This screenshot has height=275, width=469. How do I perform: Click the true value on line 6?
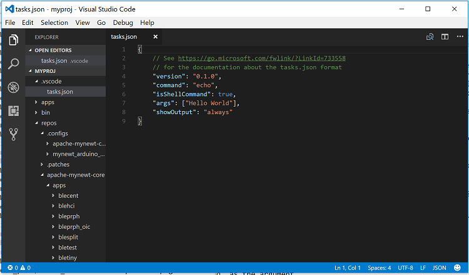225,94
